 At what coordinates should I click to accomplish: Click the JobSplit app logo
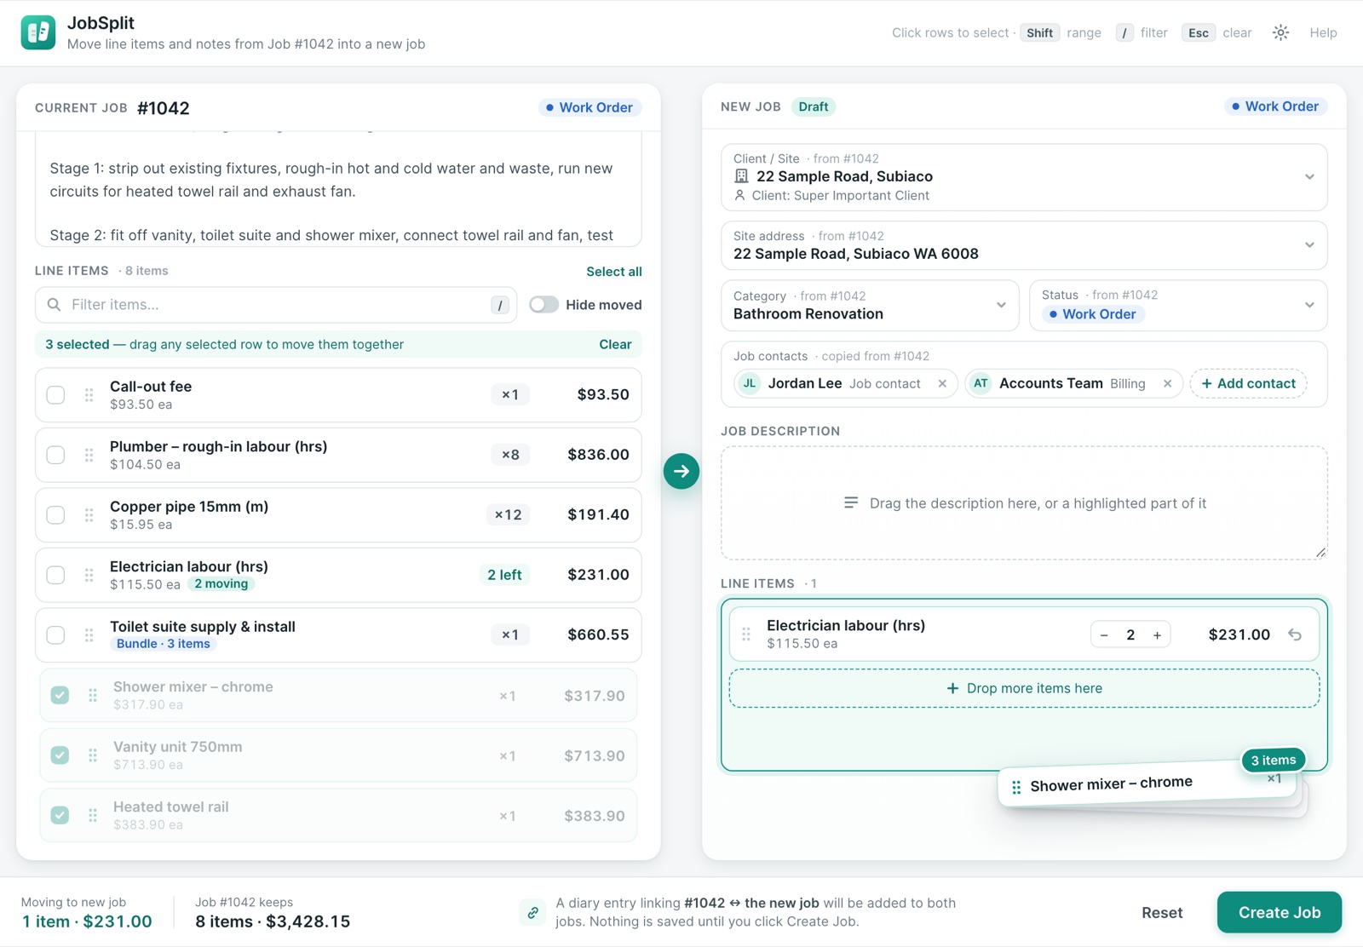(x=38, y=32)
